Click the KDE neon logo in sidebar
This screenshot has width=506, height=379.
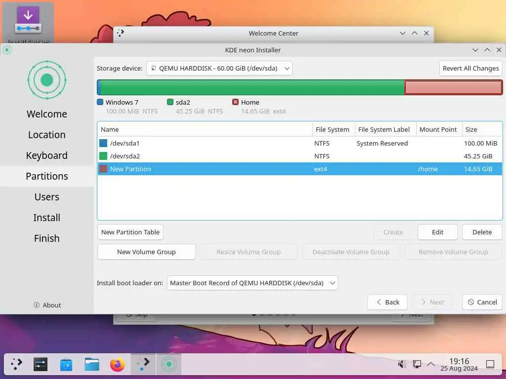click(47, 80)
